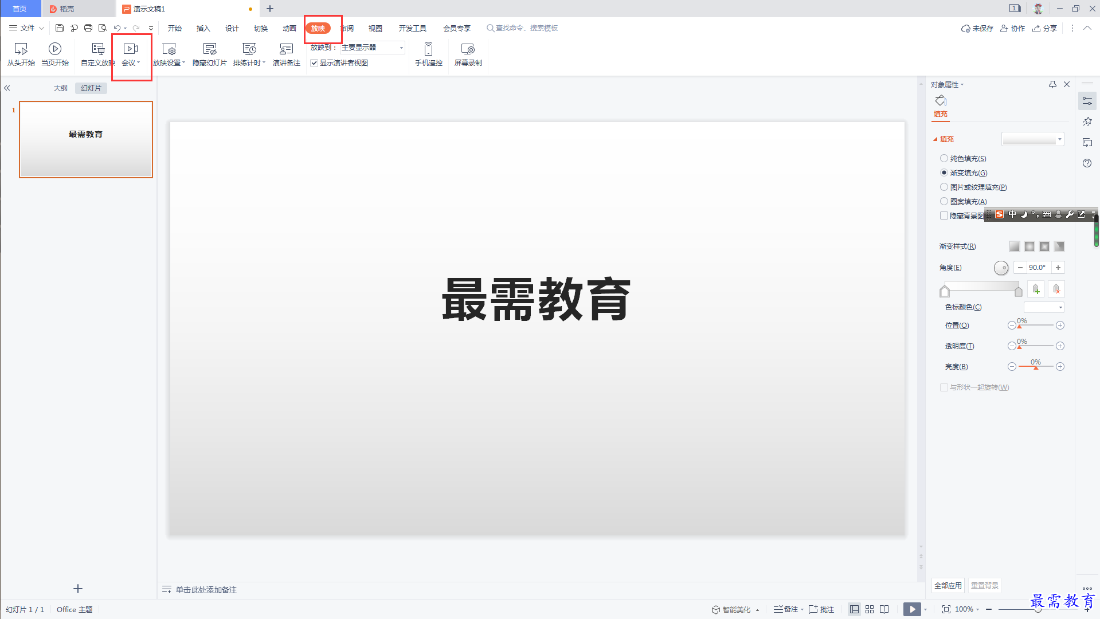
Task: Click 重置背景 button
Action: click(x=984, y=585)
